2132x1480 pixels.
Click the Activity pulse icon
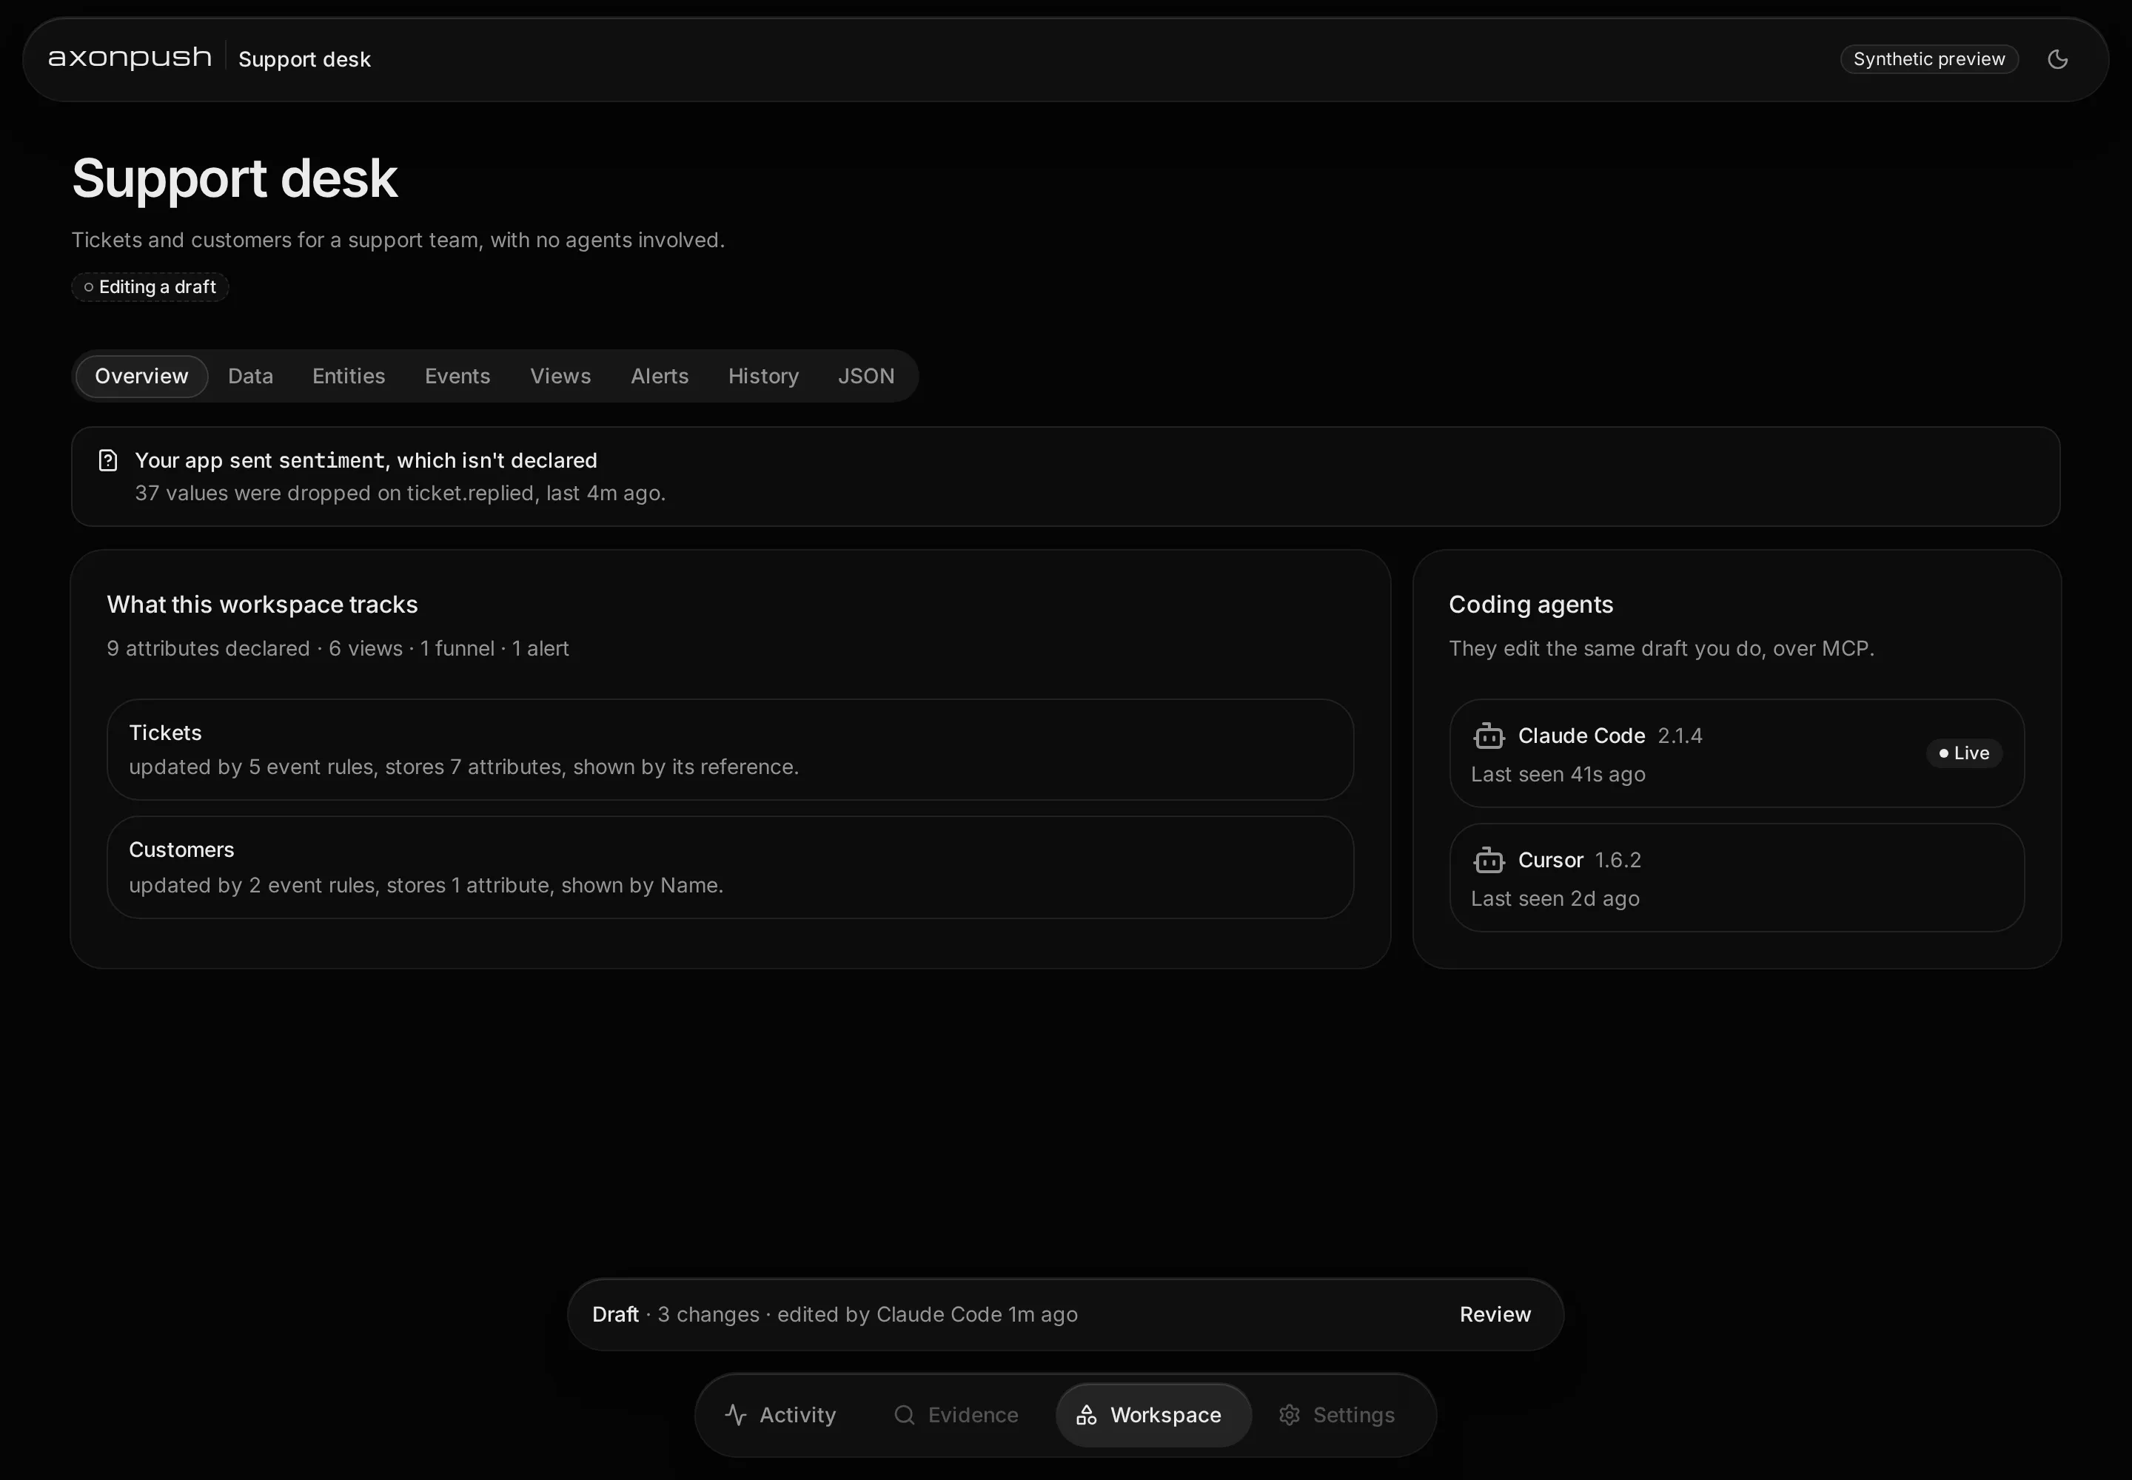click(x=736, y=1414)
